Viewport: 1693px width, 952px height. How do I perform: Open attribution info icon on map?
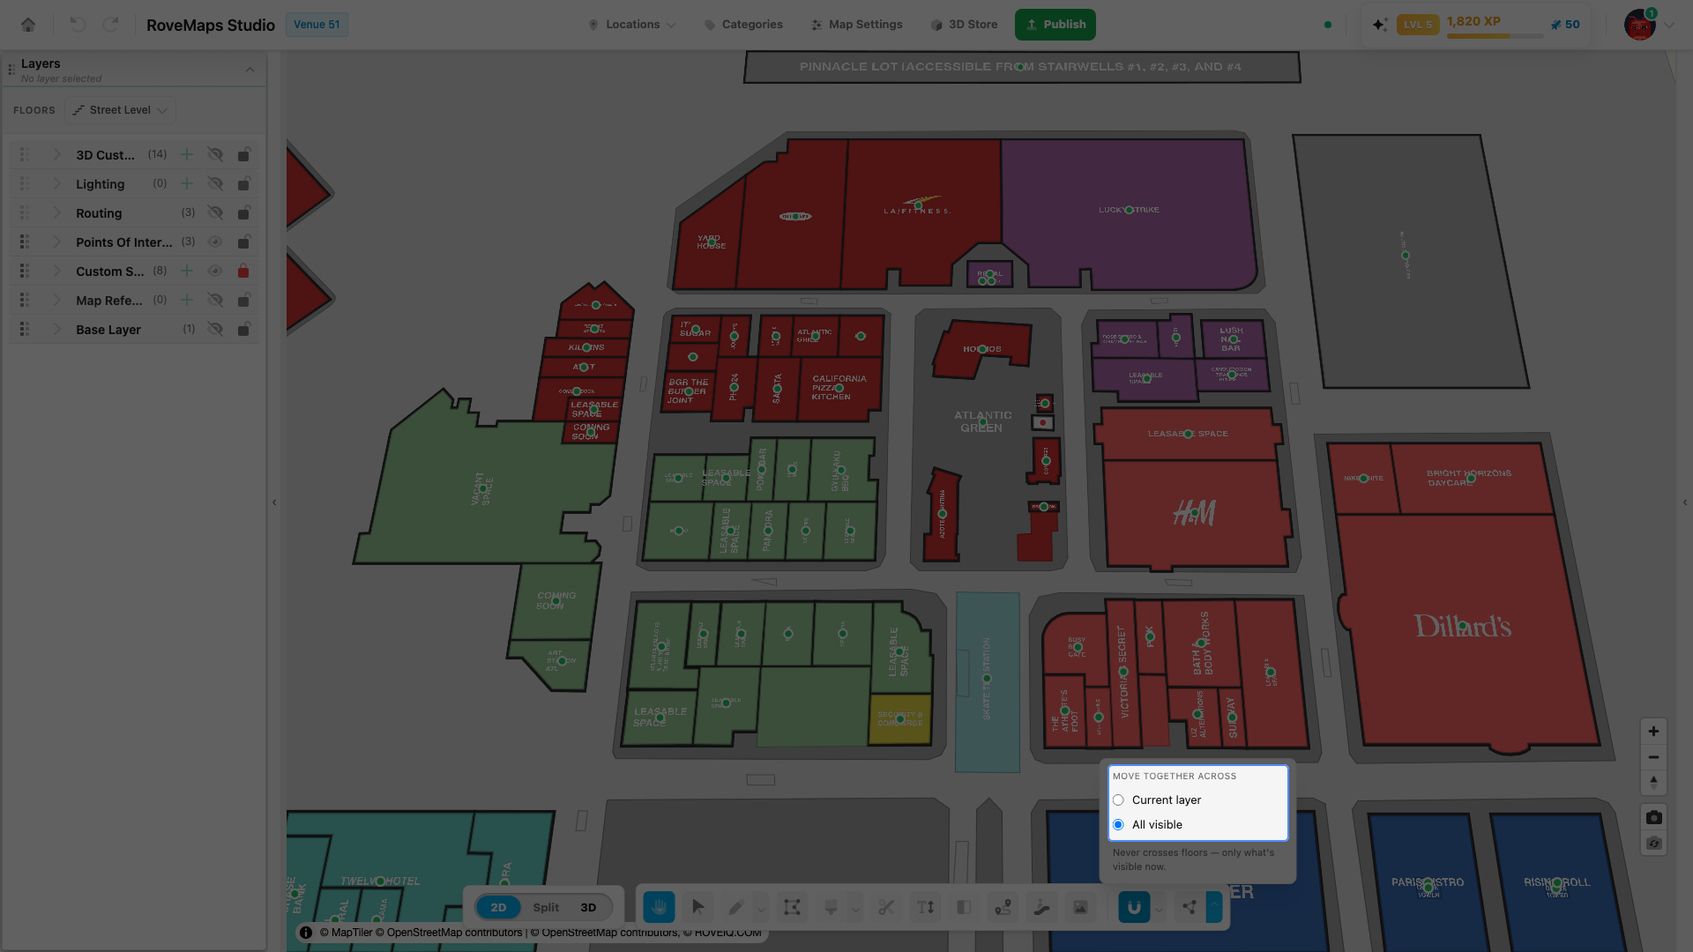tap(306, 933)
